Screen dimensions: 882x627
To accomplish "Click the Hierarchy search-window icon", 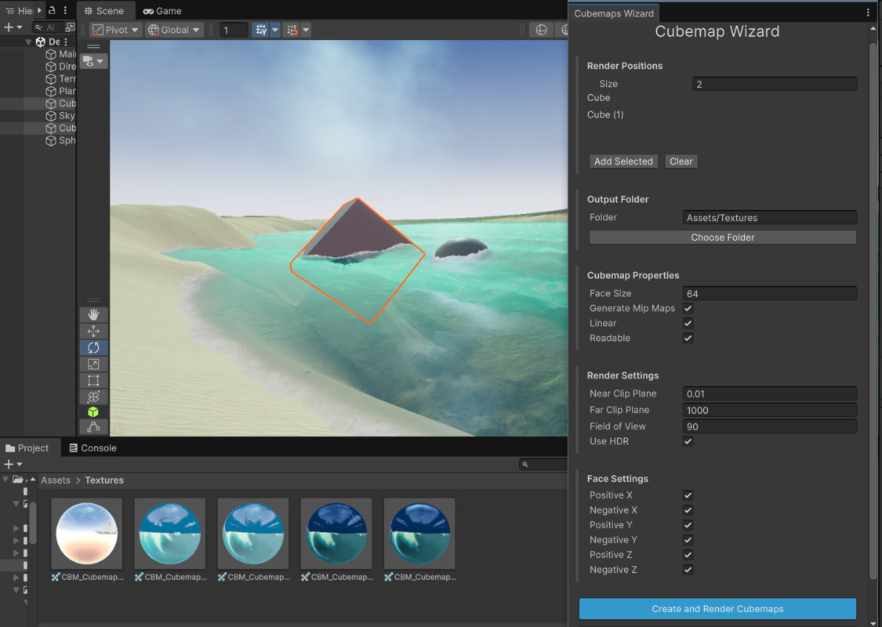I will (x=70, y=27).
